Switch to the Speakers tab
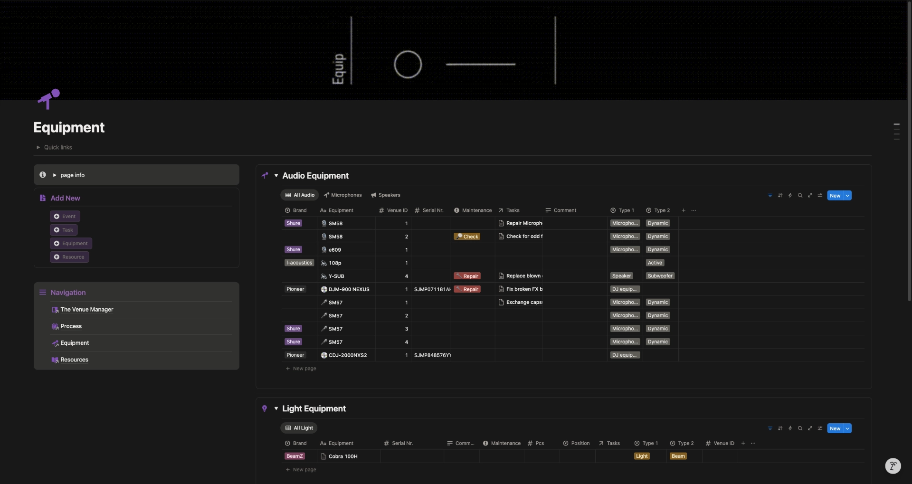Screen dimensions: 912x484 (x=385, y=195)
